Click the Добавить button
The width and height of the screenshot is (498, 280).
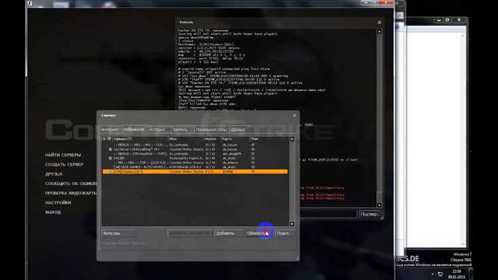coord(225,233)
